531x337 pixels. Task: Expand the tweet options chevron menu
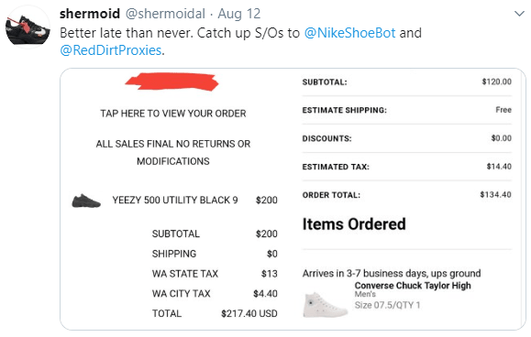[x=519, y=14]
